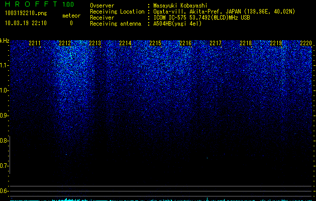Click time marker 2218

click(246, 43)
